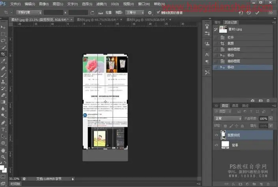
Task: Toggle the pixel layer filter icon
Action: pos(239,111)
